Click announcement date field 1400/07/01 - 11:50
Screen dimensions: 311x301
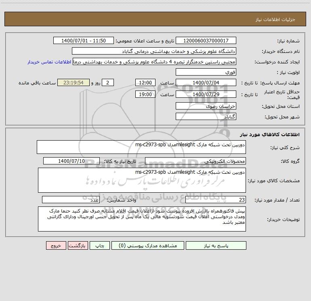click(84, 40)
